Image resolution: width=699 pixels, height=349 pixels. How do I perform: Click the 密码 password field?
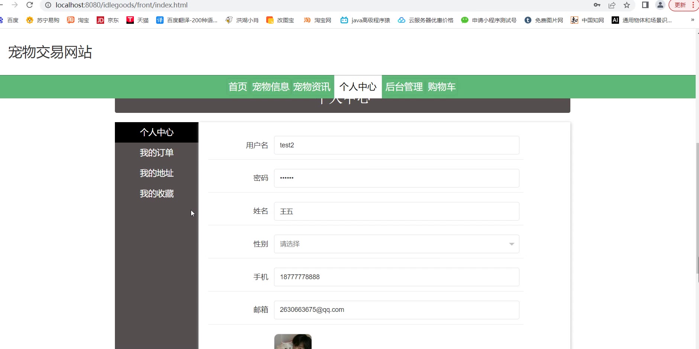tap(397, 178)
